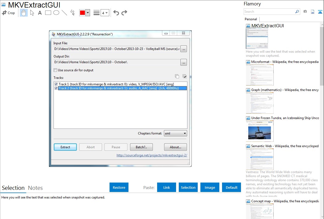This screenshot has height=219, width=324.
Task: Click the icon beside Concept map title
Action: click(x=248, y=201)
